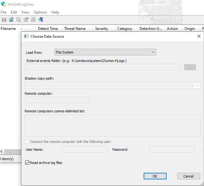Click the item(s) count in status bar
This screenshot has width=204, height=186.
click(7, 159)
